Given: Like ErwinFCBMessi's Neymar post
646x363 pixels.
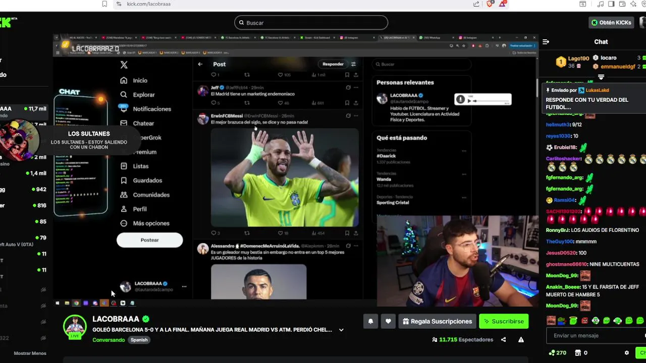Looking at the screenshot, I should coord(280,233).
